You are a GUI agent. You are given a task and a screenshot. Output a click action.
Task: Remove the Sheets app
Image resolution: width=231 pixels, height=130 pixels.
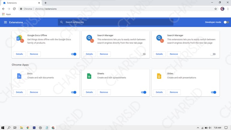[104, 92]
